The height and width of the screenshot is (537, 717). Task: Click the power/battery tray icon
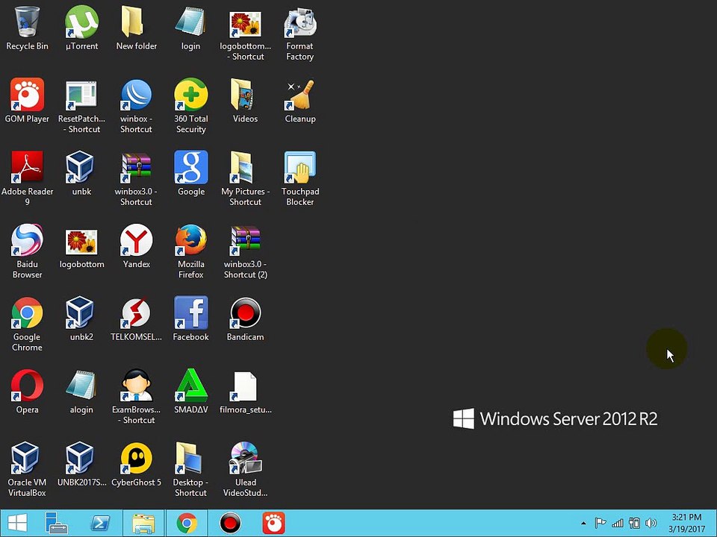[x=634, y=524]
